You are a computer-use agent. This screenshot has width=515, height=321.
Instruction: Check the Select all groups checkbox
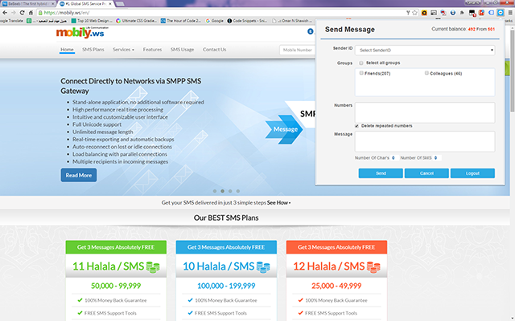pyautogui.click(x=361, y=63)
